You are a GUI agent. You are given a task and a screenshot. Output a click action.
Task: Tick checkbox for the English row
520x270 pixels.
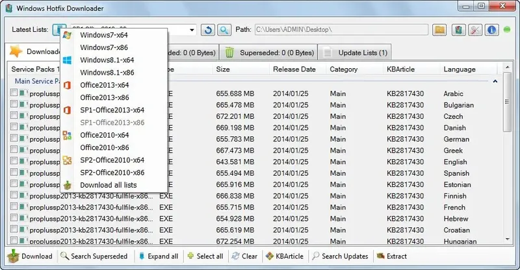14,161
